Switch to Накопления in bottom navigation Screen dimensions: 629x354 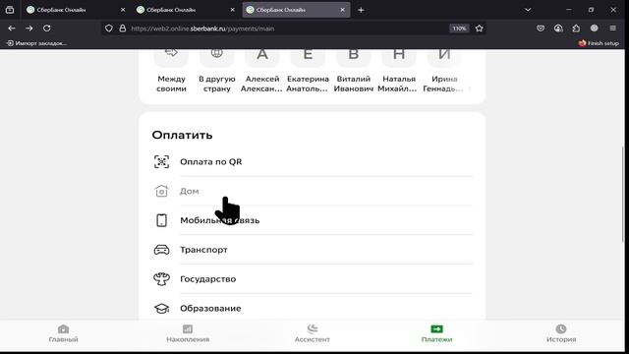pyautogui.click(x=188, y=333)
